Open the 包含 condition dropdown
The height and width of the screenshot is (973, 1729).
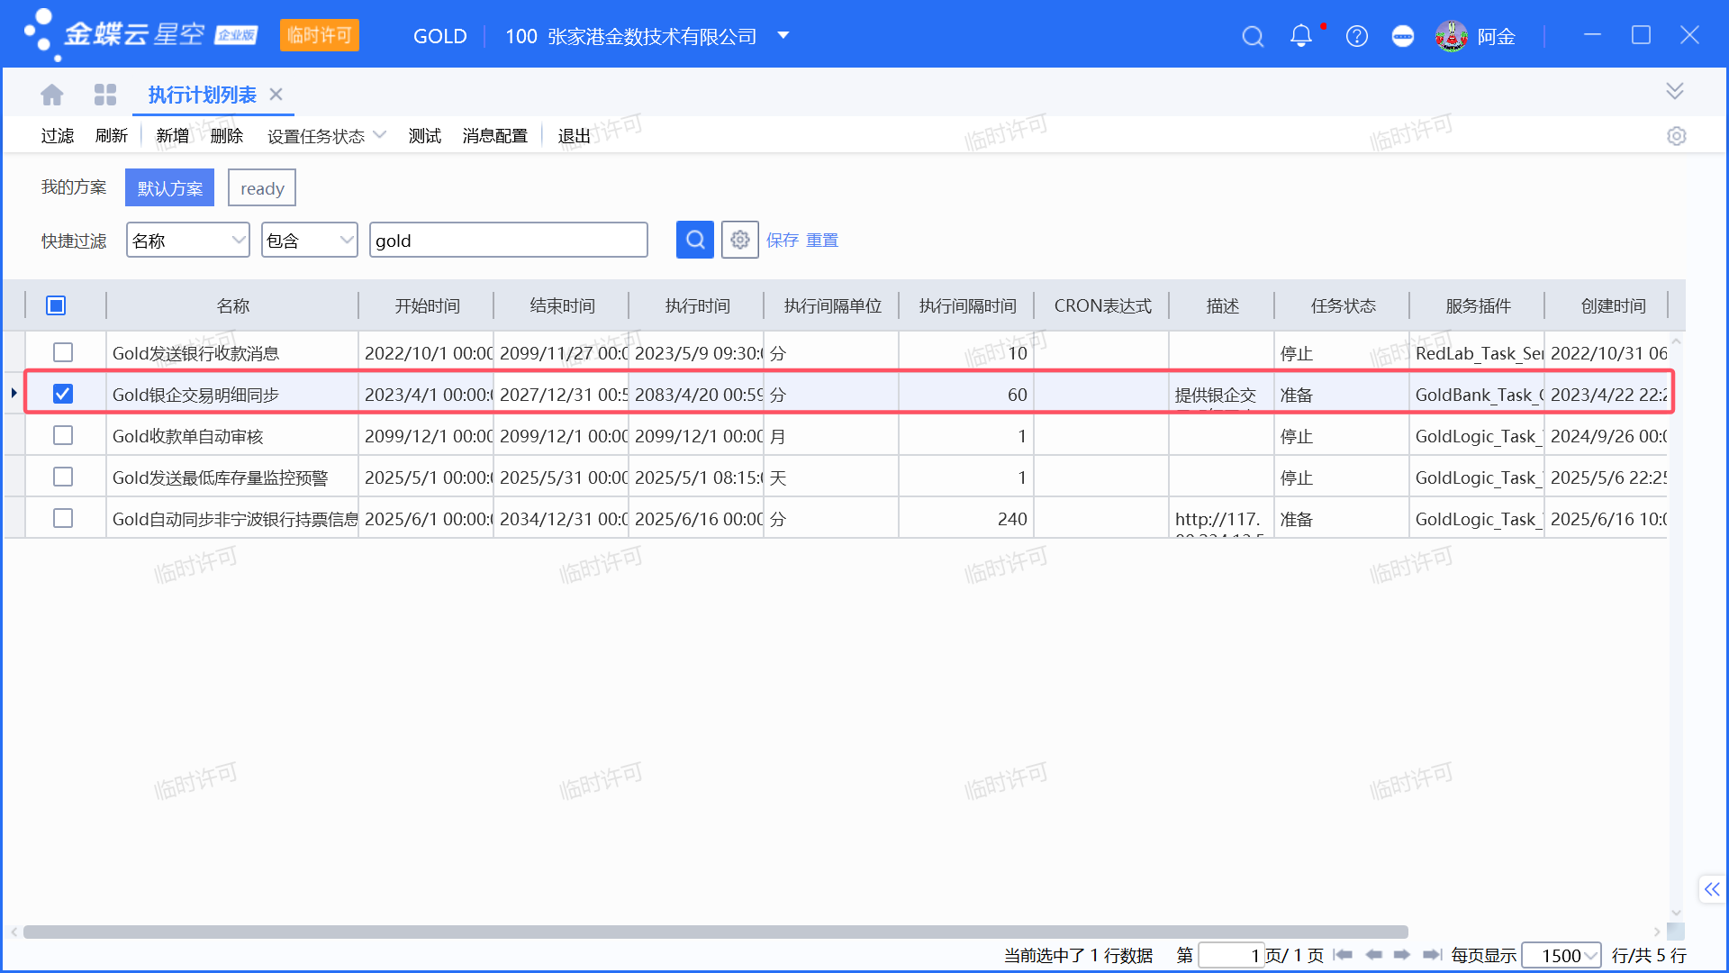pos(346,240)
